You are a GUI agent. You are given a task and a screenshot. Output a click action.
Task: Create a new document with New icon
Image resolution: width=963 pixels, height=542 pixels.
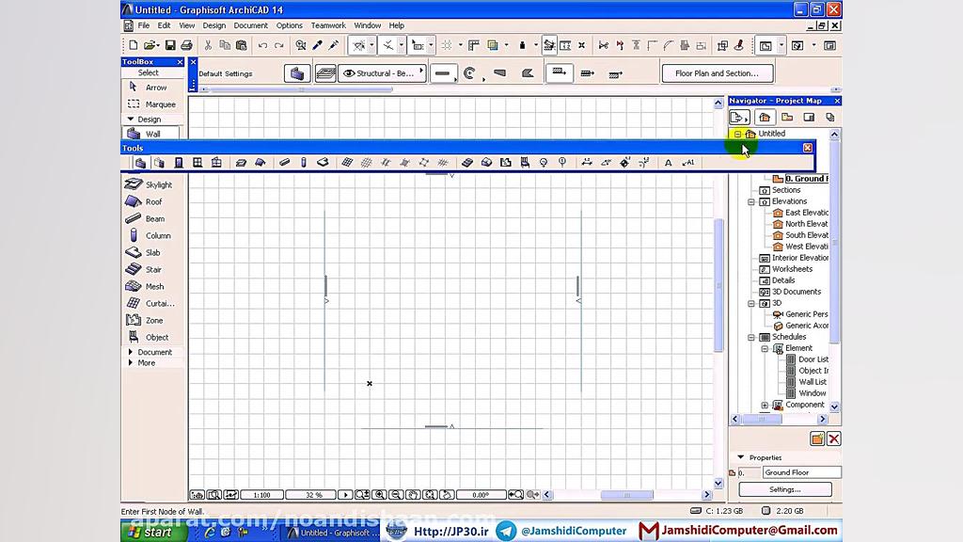[133, 45]
